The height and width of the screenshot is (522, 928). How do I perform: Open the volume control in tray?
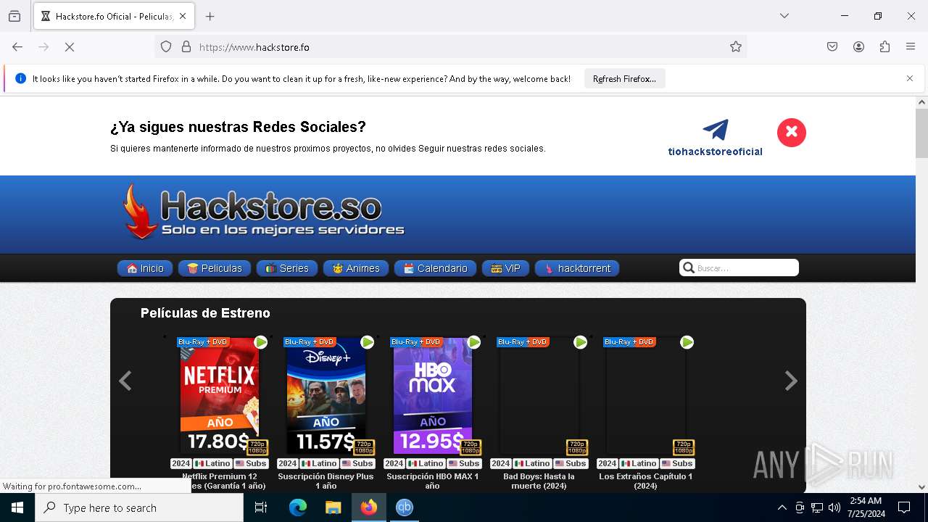pyautogui.click(x=834, y=507)
